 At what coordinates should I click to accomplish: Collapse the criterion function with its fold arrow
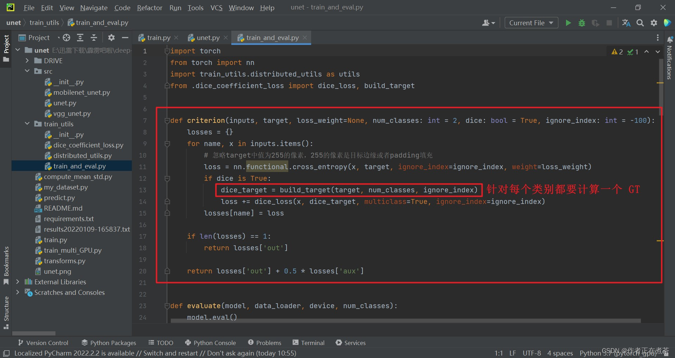tap(167, 120)
